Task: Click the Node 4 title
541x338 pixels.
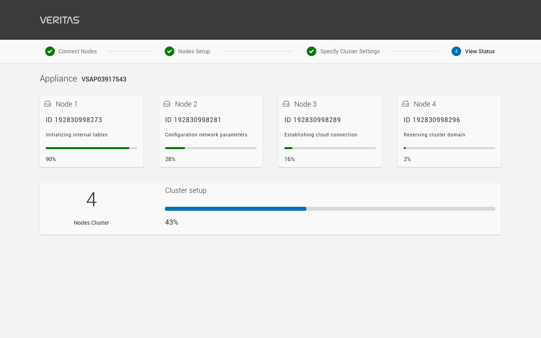Action: (x=425, y=104)
